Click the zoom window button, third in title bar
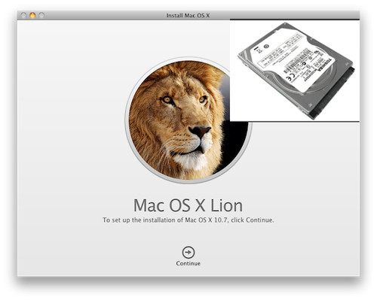Viewport: 377px width, 300px height. (41, 15)
